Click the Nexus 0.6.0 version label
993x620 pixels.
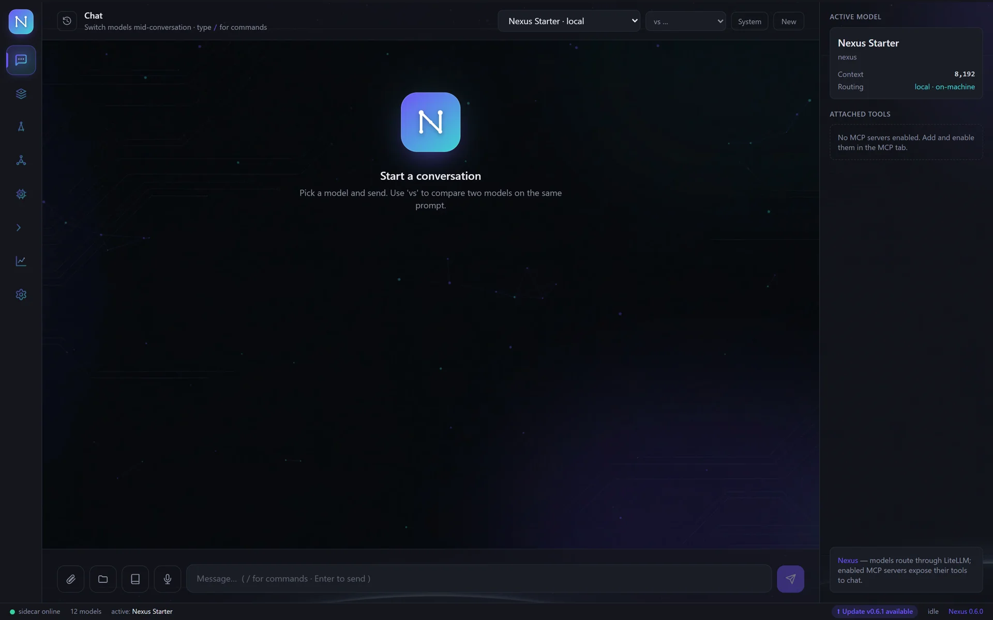pyautogui.click(x=966, y=611)
